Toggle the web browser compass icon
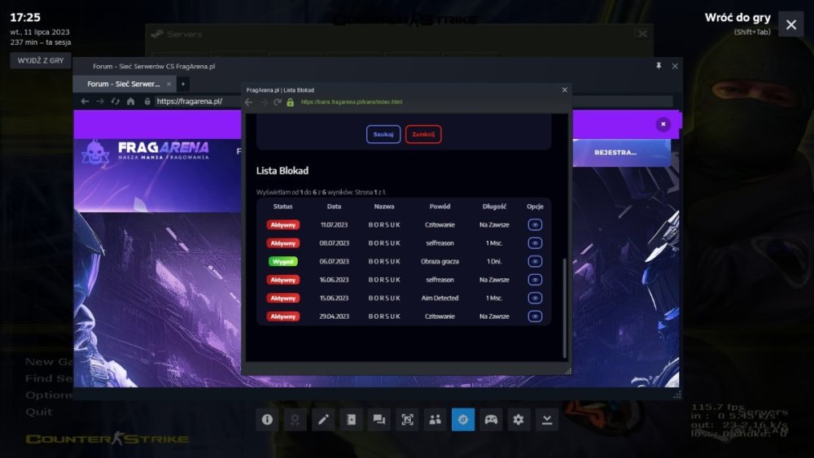Image resolution: width=814 pixels, height=458 pixels. click(x=463, y=420)
